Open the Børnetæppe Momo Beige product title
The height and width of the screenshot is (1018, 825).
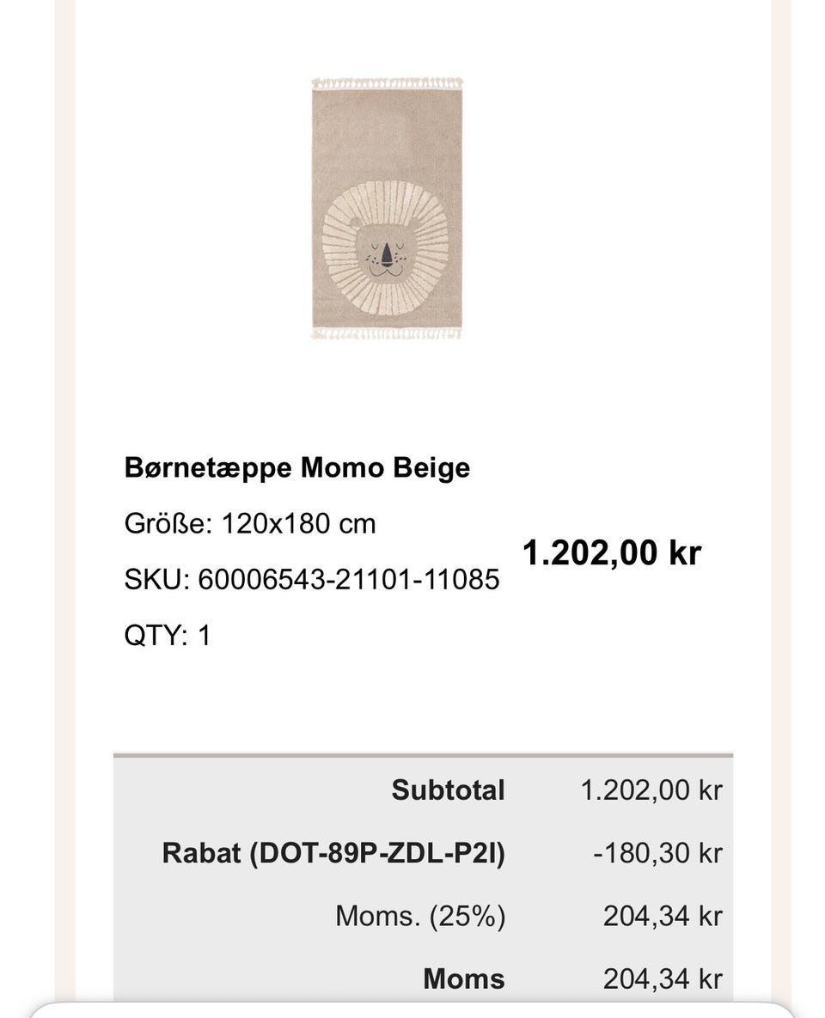click(296, 468)
